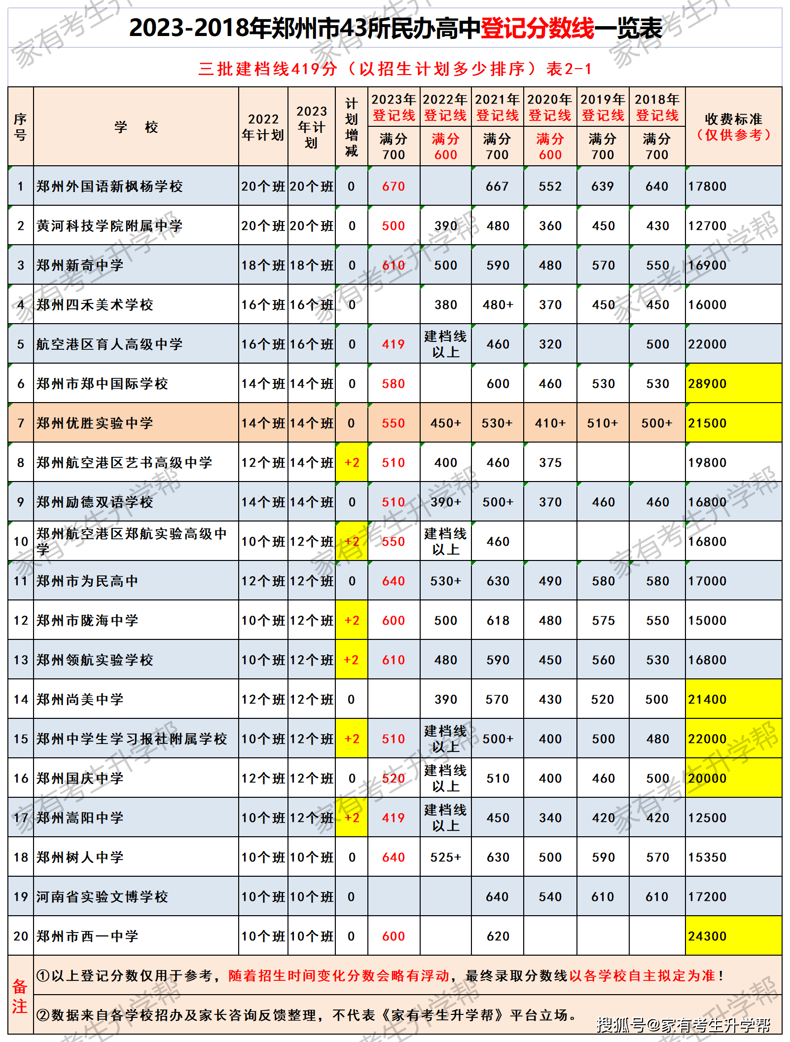This screenshot has width=790, height=1042.
Task: Click the yellow fee cell 21500
Action: click(x=733, y=423)
